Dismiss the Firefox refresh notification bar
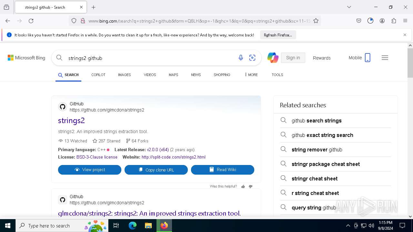The height and width of the screenshot is (232, 413). point(405,35)
